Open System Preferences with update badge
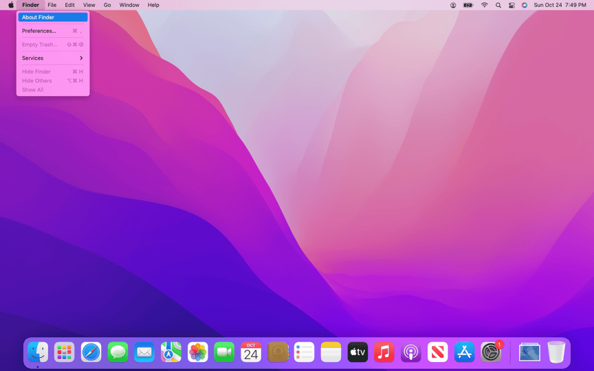Screen dimensions: 594x371 tap(492, 352)
